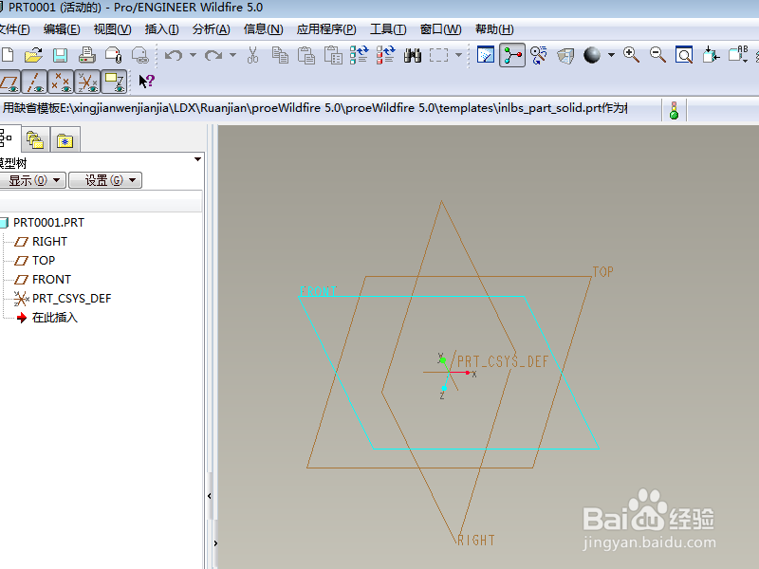Click the Repaint screen icon

click(x=486, y=55)
